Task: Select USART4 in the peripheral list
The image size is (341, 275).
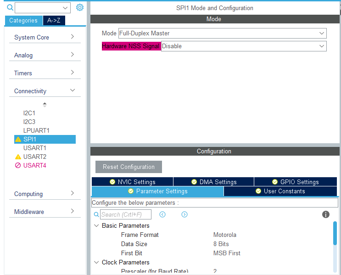Action: [x=35, y=165]
